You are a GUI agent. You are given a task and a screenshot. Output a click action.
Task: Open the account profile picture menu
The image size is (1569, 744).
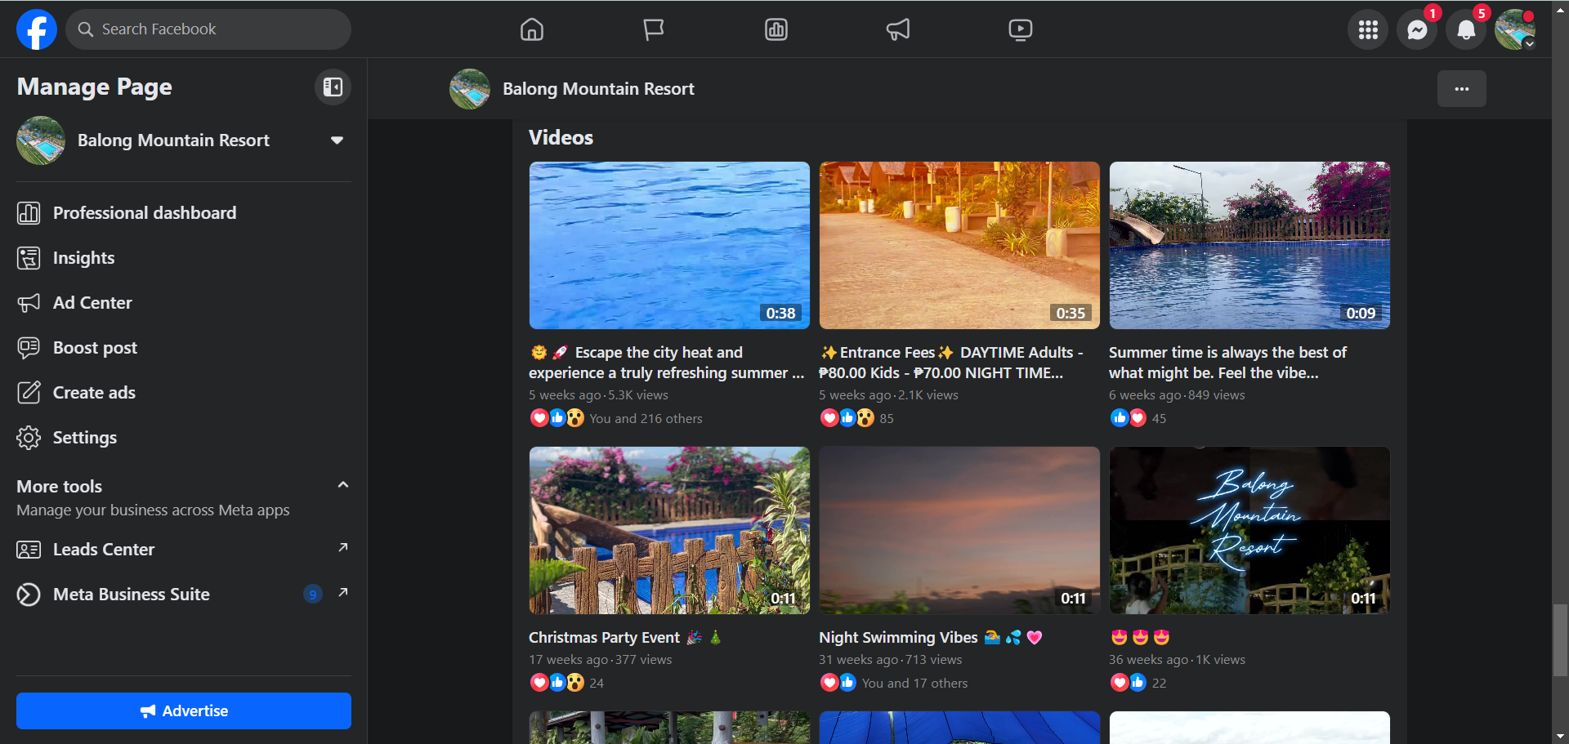tap(1515, 29)
